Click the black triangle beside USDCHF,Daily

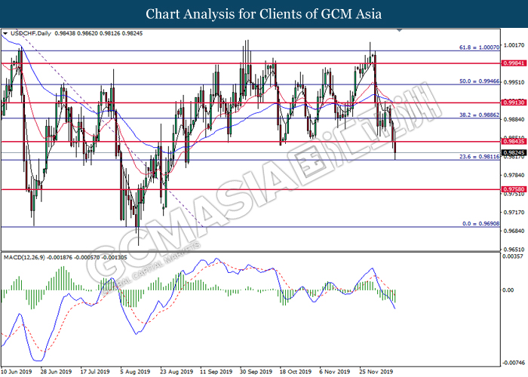pyautogui.click(x=5, y=34)
